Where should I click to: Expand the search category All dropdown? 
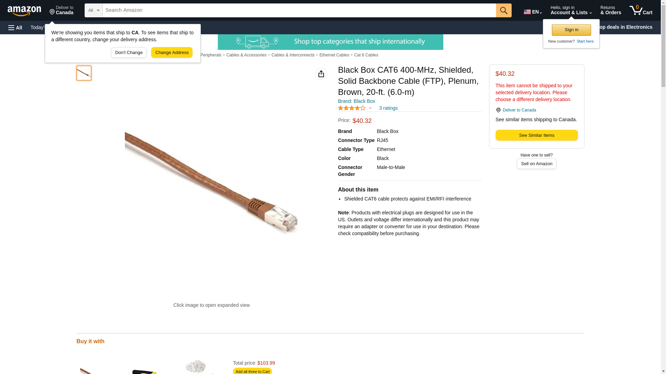point(94,10)
